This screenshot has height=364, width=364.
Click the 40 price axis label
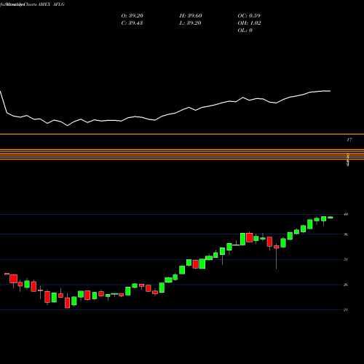(x=346, y=214)
